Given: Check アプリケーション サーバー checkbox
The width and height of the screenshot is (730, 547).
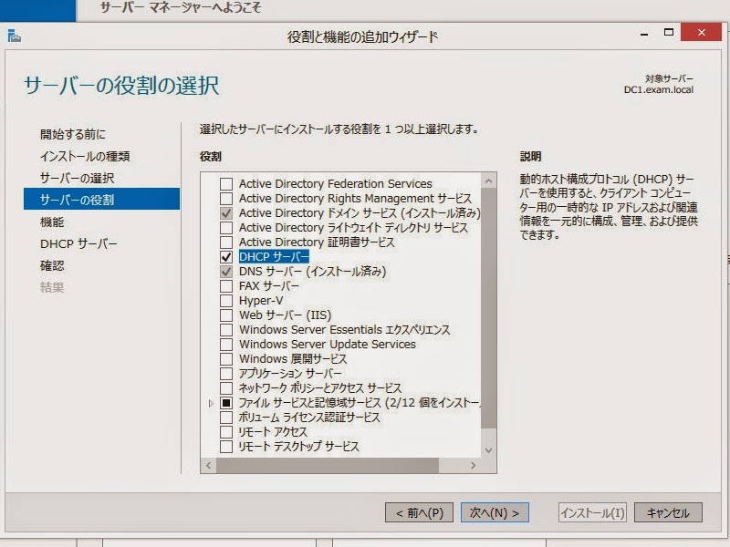Looking at the screenshot, I should 226,374.
